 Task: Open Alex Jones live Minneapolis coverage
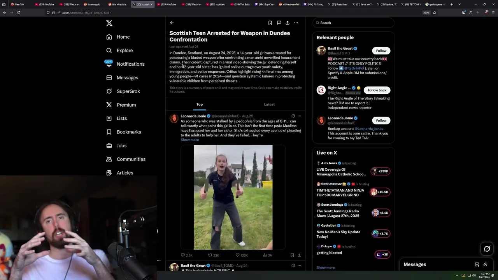(353, 169)
